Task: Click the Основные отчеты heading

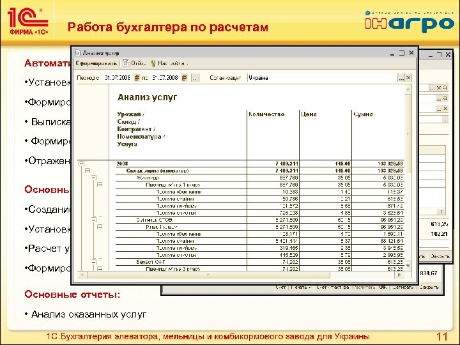Action: pos(72,295)
